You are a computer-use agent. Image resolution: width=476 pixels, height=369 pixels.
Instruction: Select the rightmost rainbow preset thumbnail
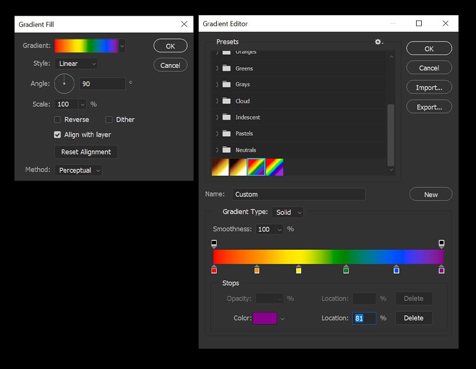click(275, 167)
